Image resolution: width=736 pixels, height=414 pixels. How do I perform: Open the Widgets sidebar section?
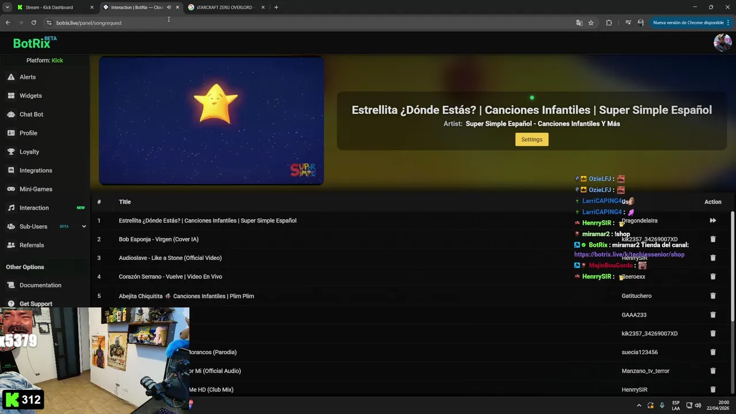[30, 95]
